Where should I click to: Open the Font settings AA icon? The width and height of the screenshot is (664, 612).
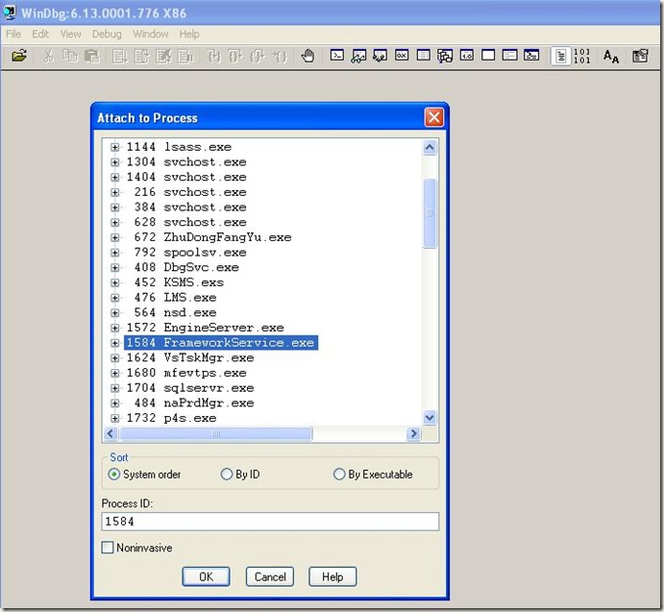click(x=611, y=56)
